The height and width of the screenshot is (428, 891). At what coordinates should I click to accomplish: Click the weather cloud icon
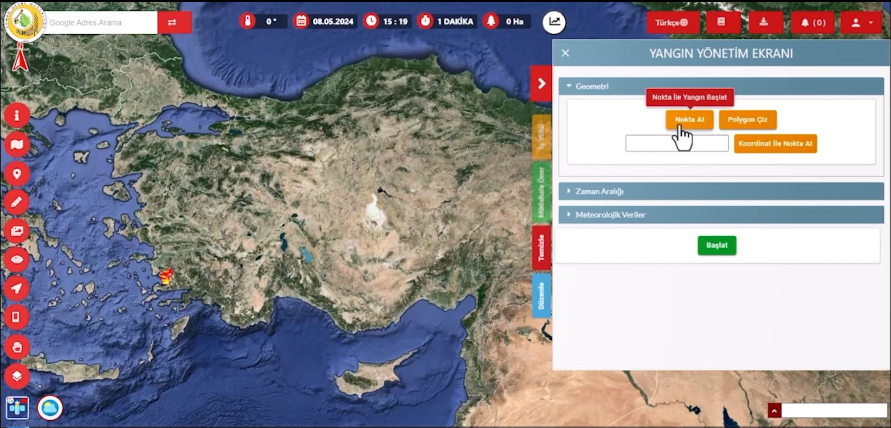pos(50,408)
